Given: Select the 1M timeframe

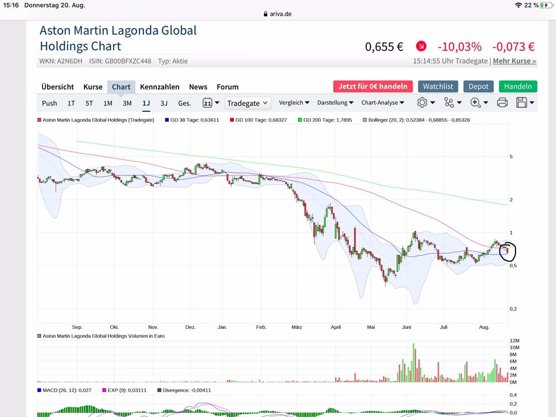Looking at the screenshot, I should coord(108,103).
